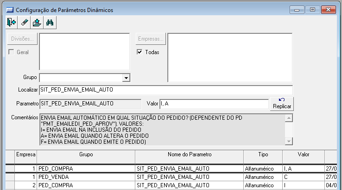This screenshot has width=342, height=190.
Task: Select the PED_COMPRA cell for empresa 1
Action: point(86,169)
